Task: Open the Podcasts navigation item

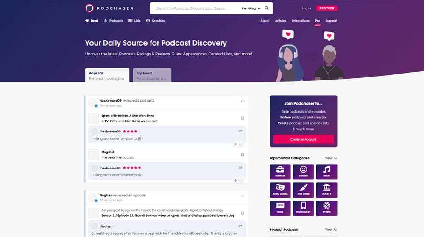Action: 114,20
